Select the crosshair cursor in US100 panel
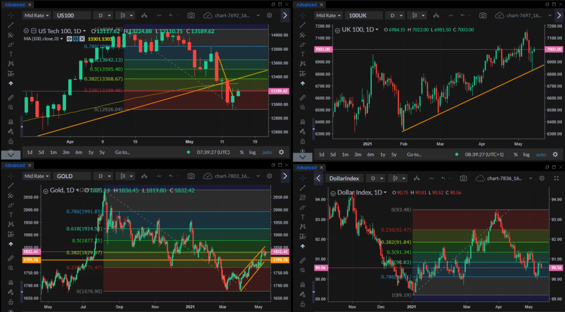Image resolution: width=565 pixels, height=312 pixels. (11, 15)
